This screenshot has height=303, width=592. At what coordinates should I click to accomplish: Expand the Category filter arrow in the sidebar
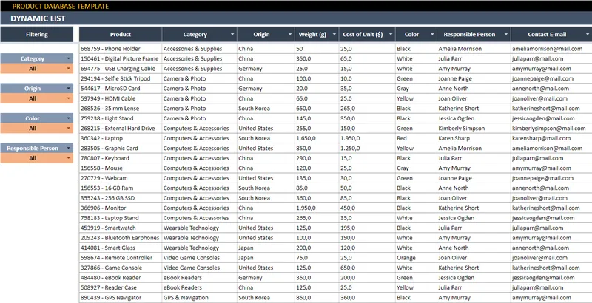tap(68, 58)
